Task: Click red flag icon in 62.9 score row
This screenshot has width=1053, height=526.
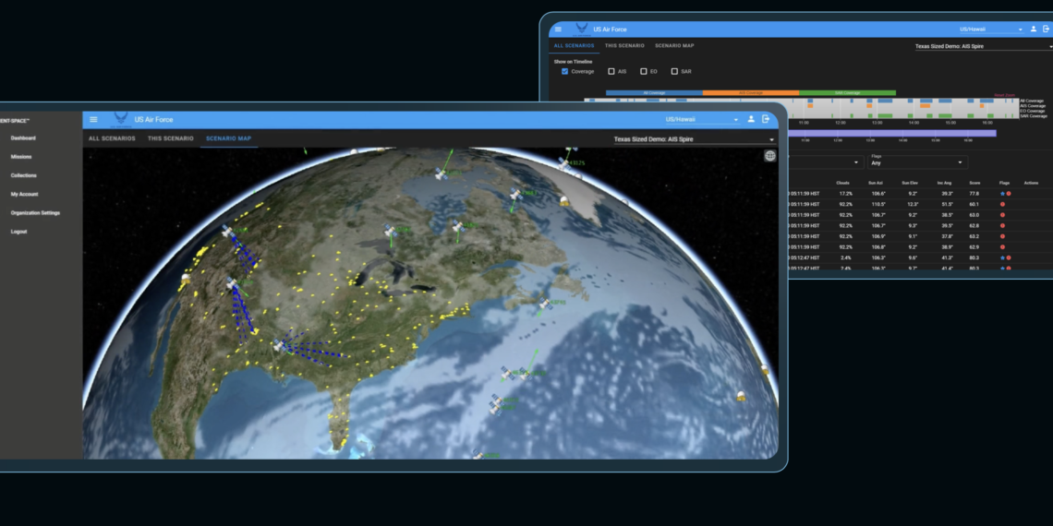Action: point(1002,247)
